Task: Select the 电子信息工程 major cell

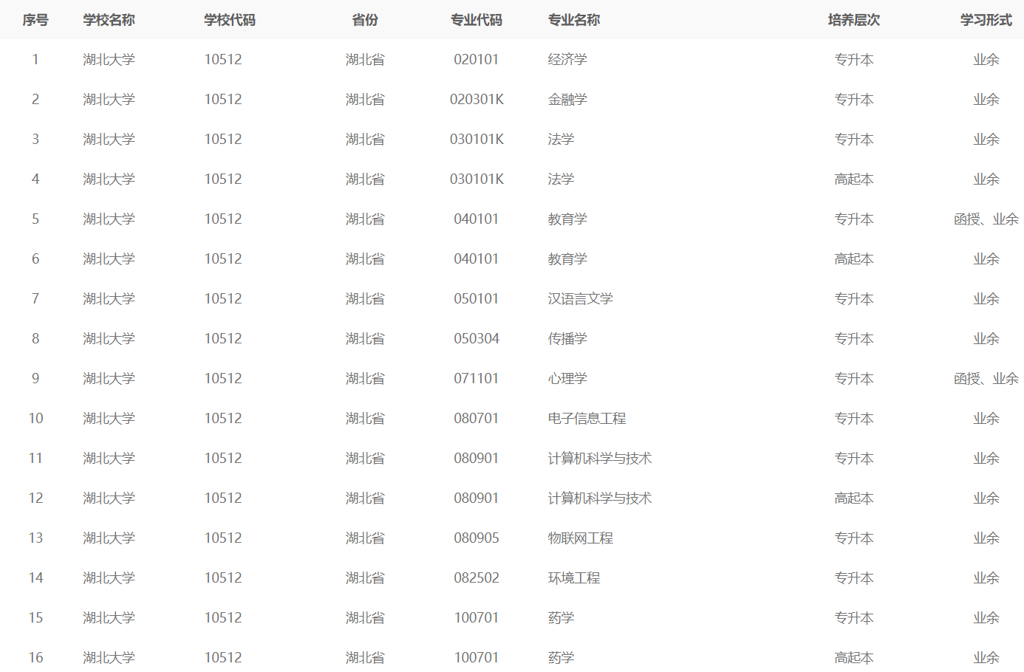Action: pos(587,419)
